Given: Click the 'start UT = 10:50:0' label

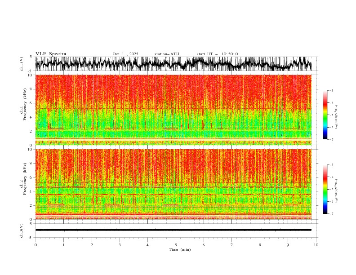Looking at the screenshot, I should click(x=217, y=54).
